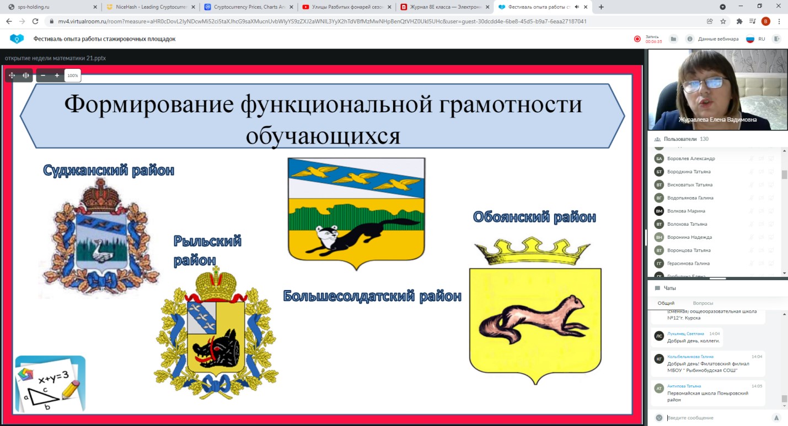Select user Герасимова Галина
788x426 pixels.
tap(688, 264)
